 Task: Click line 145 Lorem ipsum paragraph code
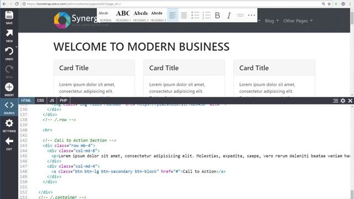click(x=201, y=156)
